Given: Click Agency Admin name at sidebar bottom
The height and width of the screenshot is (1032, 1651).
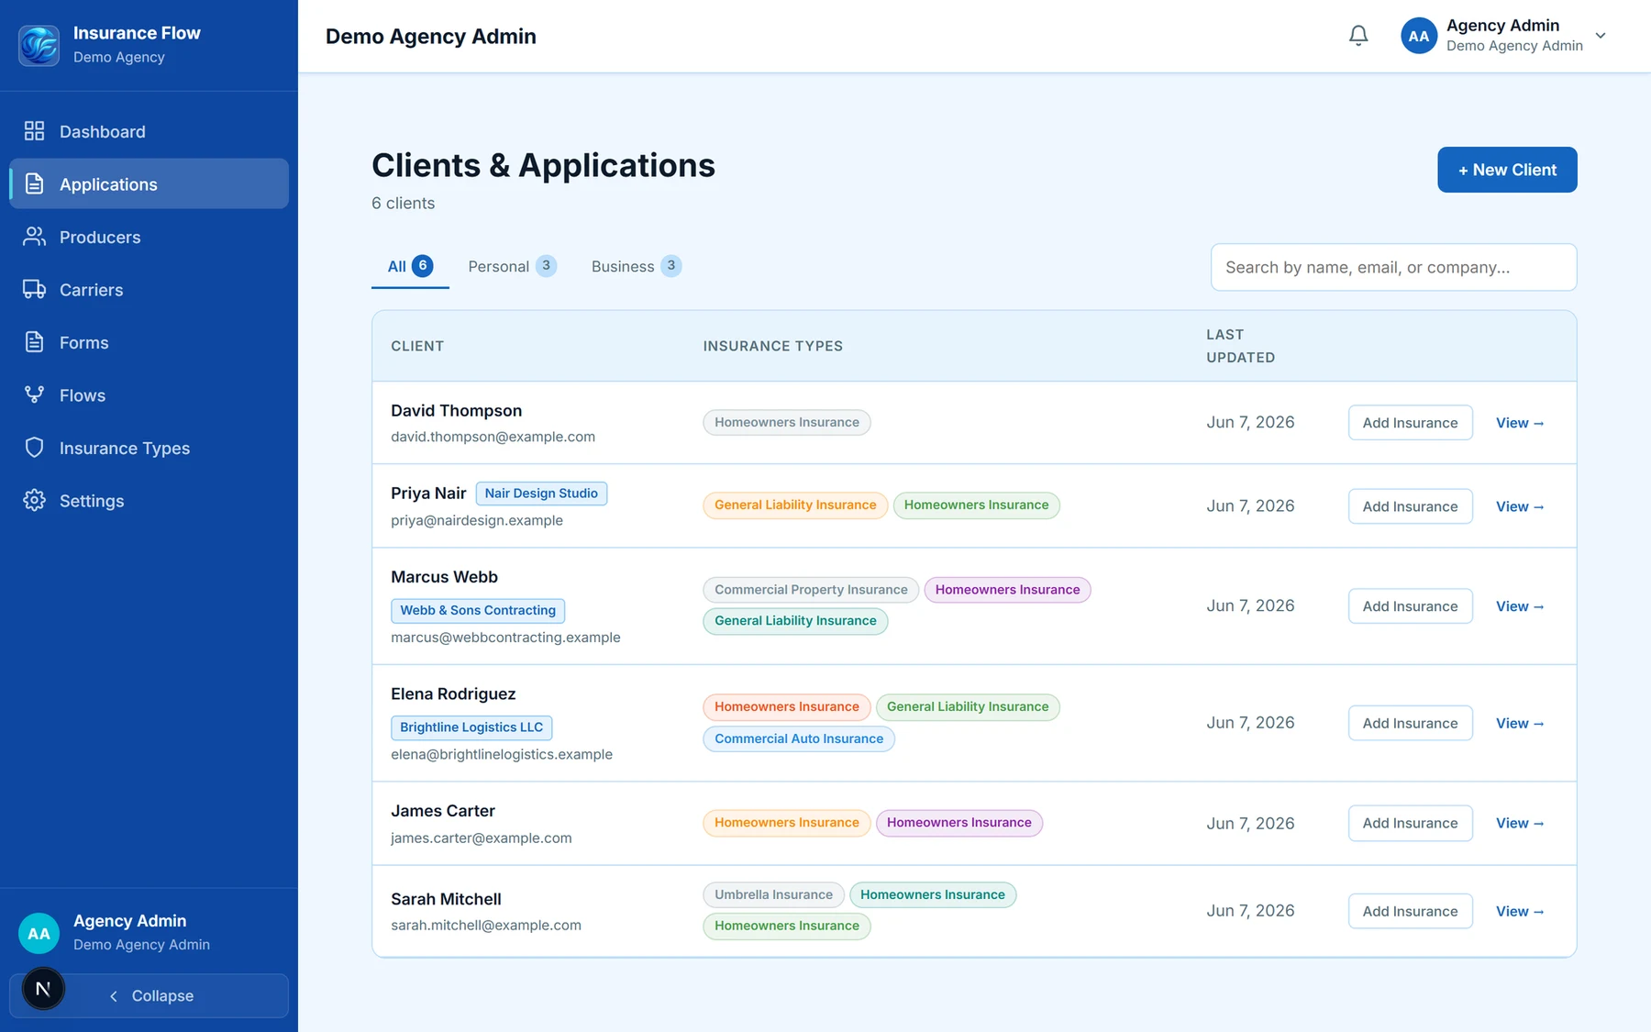Looking at the screenshot, I should (x=129, y=921).
